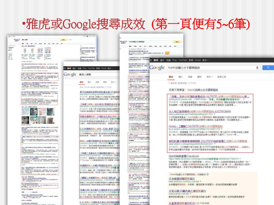Viewport: 274px width, 205px height.
Task: Open 更多 dropdown in 靚美人凍膜 Google black bar
Action: (x=110, y=68)
